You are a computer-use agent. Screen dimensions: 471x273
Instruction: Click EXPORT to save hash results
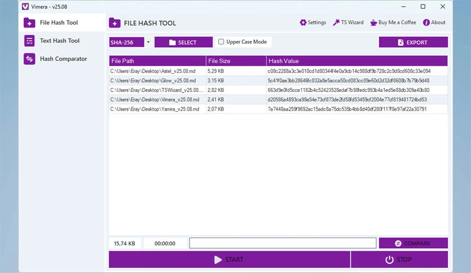[413, 42]
